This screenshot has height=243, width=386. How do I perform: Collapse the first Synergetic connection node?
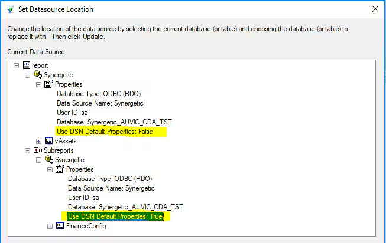coord(27,75)
